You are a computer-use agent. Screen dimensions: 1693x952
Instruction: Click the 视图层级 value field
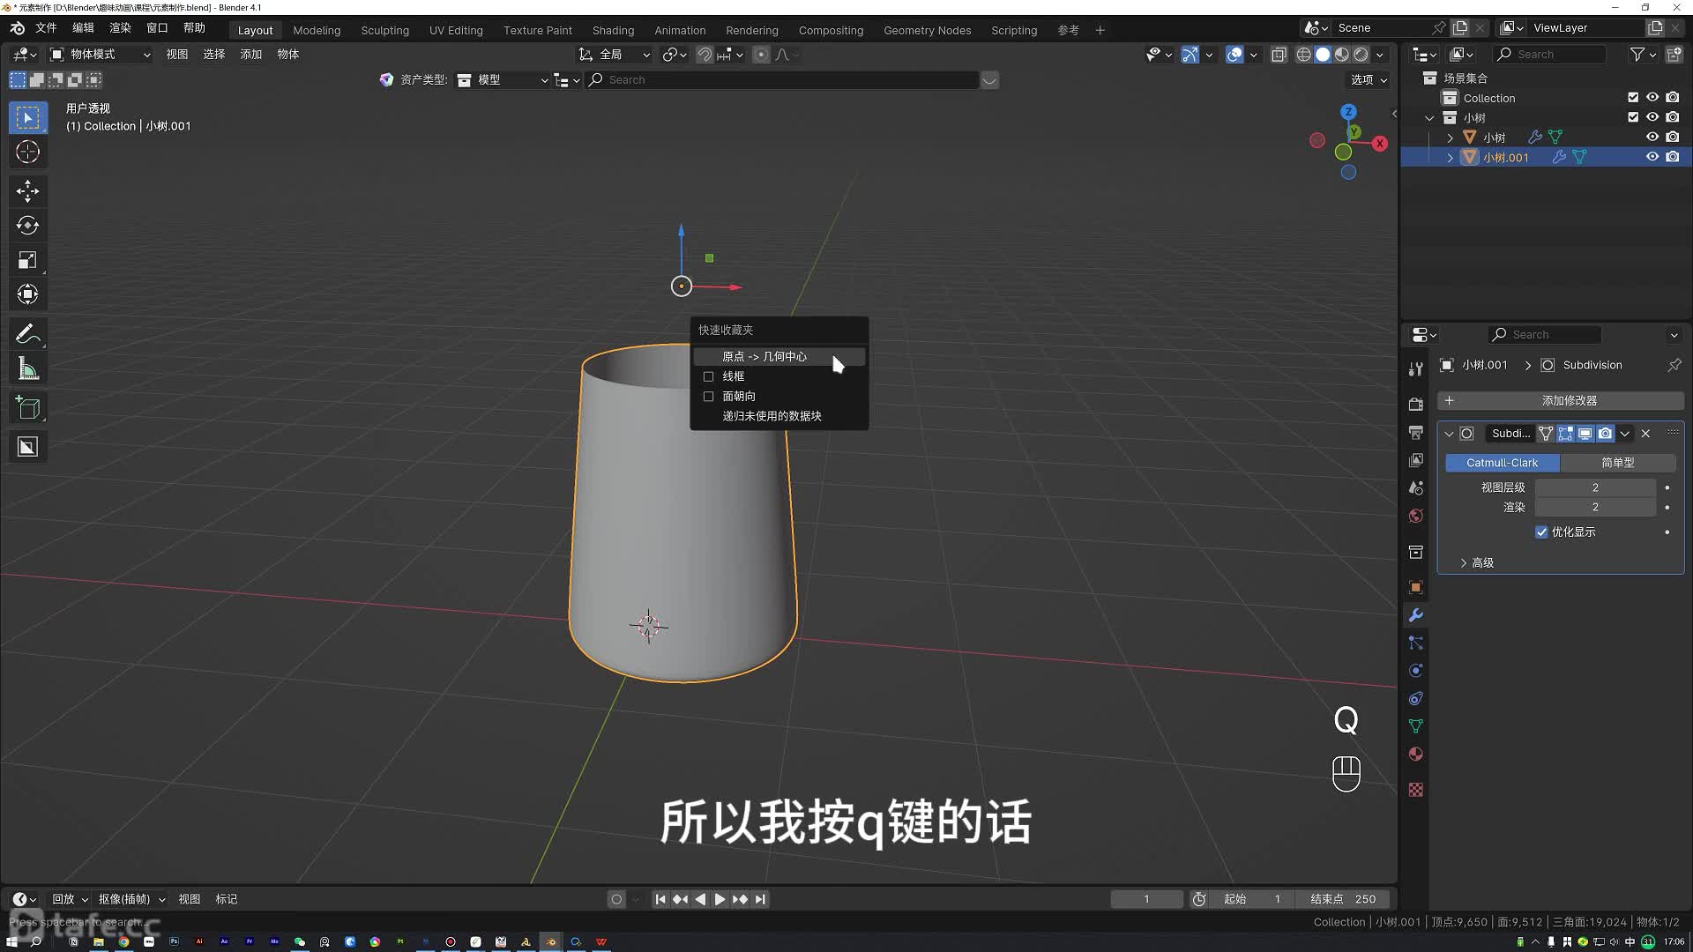[x=1595, y=487]
